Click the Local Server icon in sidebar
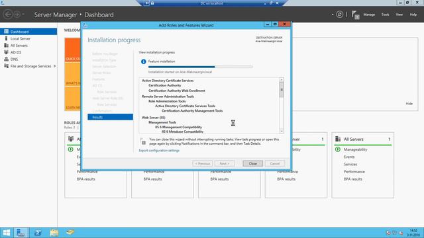This screenshot has height=238, width=424. coord(6,38)
